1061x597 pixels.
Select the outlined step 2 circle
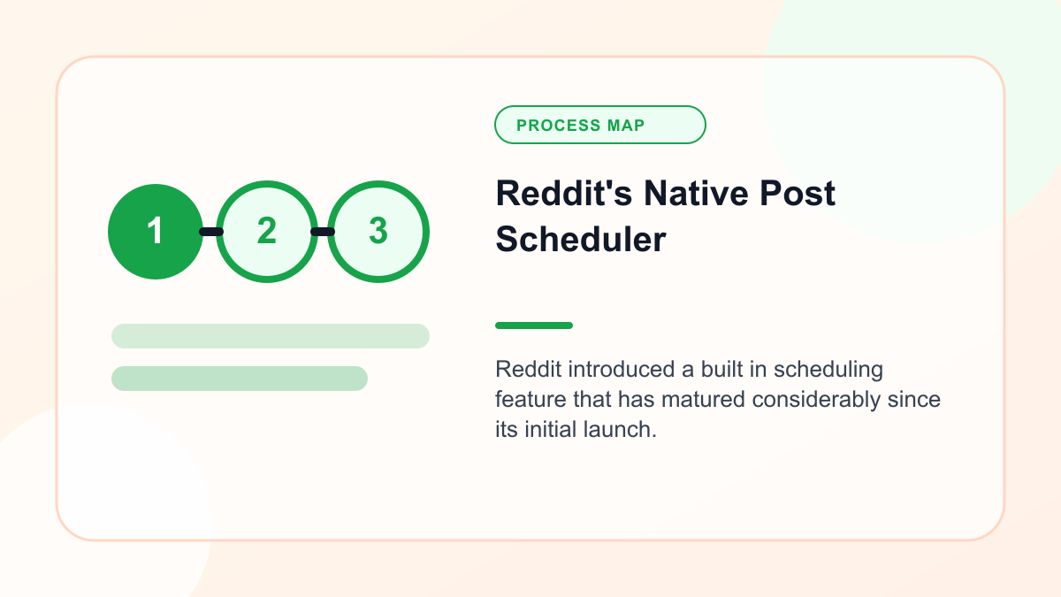[x=267, y=232]
